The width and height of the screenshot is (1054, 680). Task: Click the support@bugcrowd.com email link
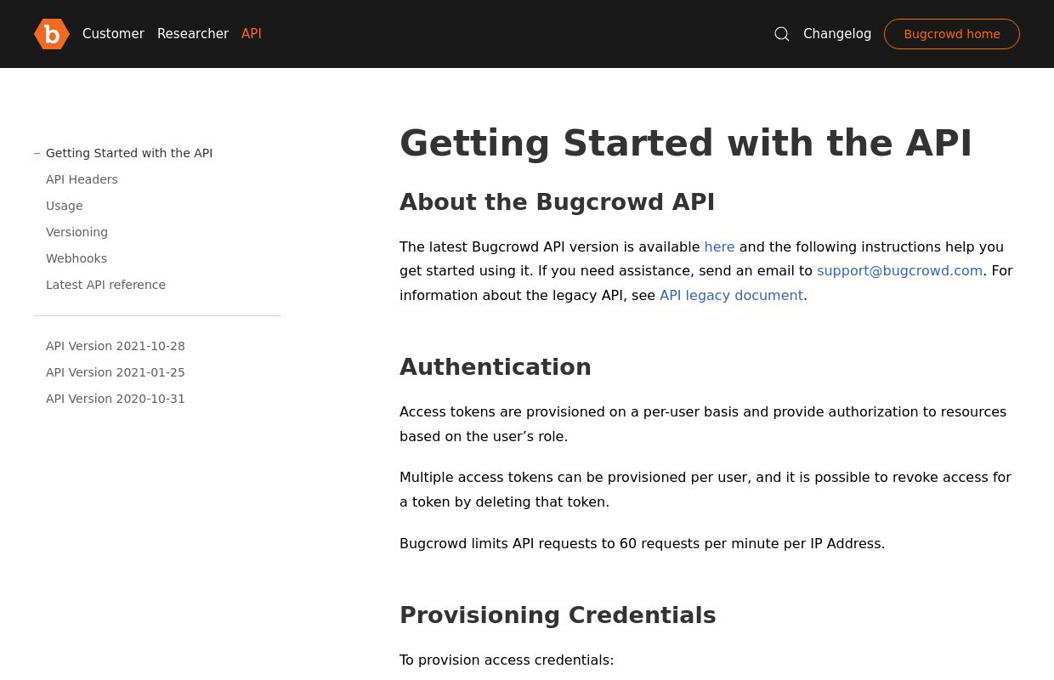point(899,270)
